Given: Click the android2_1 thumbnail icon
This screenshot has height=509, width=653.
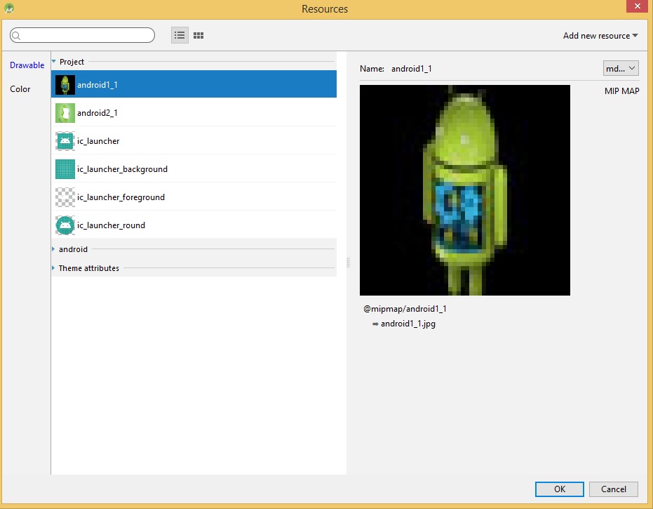Looking at the screenshot, I should coord(65,112).
